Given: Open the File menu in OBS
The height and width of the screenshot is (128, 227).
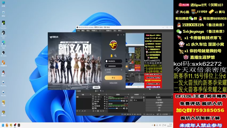Looking at the screenshot, I should [78, 31].
